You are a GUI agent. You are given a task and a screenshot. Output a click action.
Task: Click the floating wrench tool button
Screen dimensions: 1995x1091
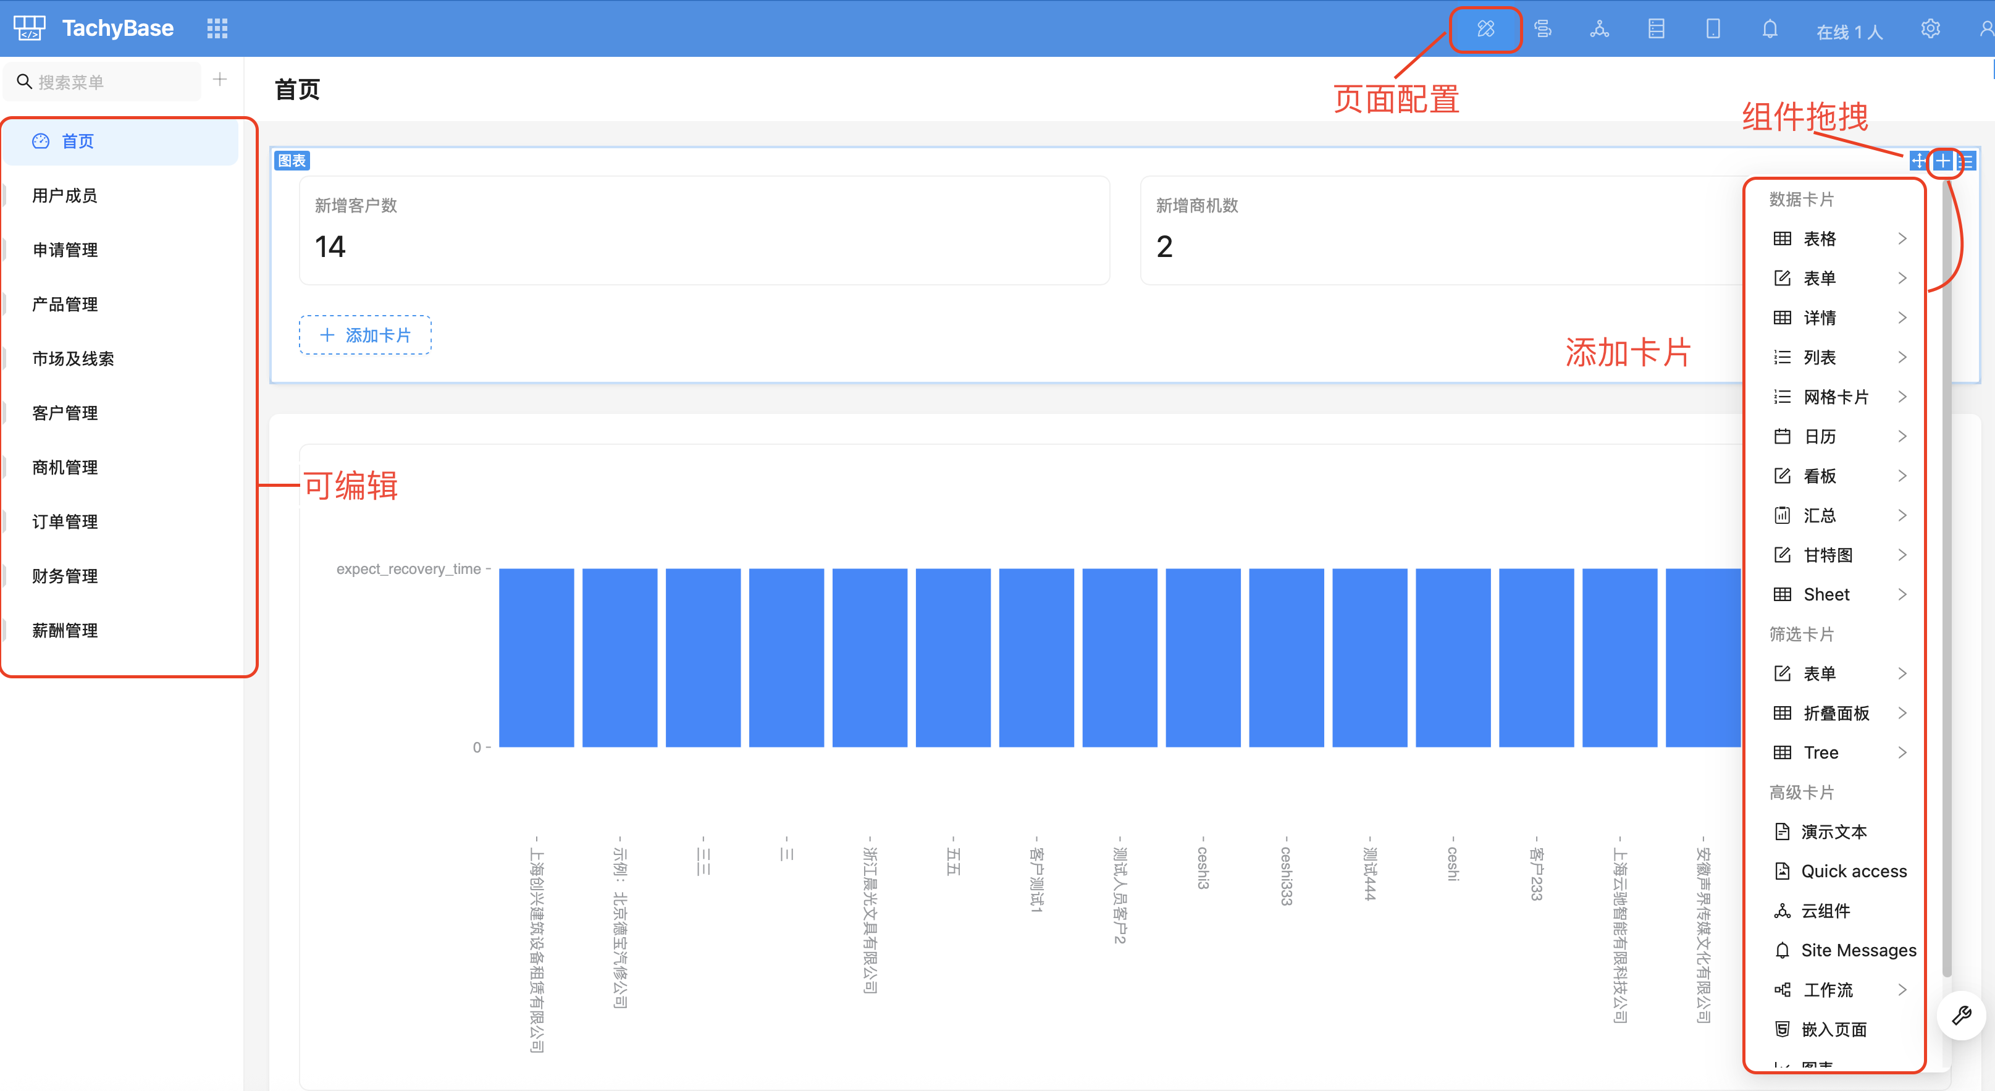tap(1961, 1015)
